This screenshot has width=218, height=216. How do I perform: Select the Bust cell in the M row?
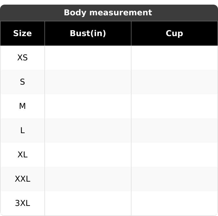click(88, 106)
